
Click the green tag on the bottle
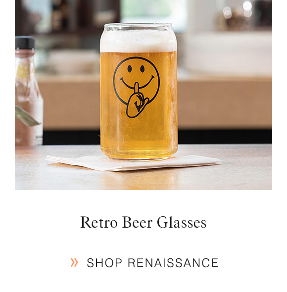tap(26, 116)
